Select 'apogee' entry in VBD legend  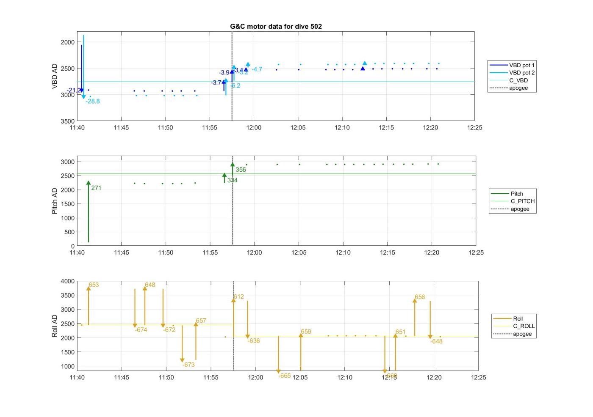(x=512, y=88)
